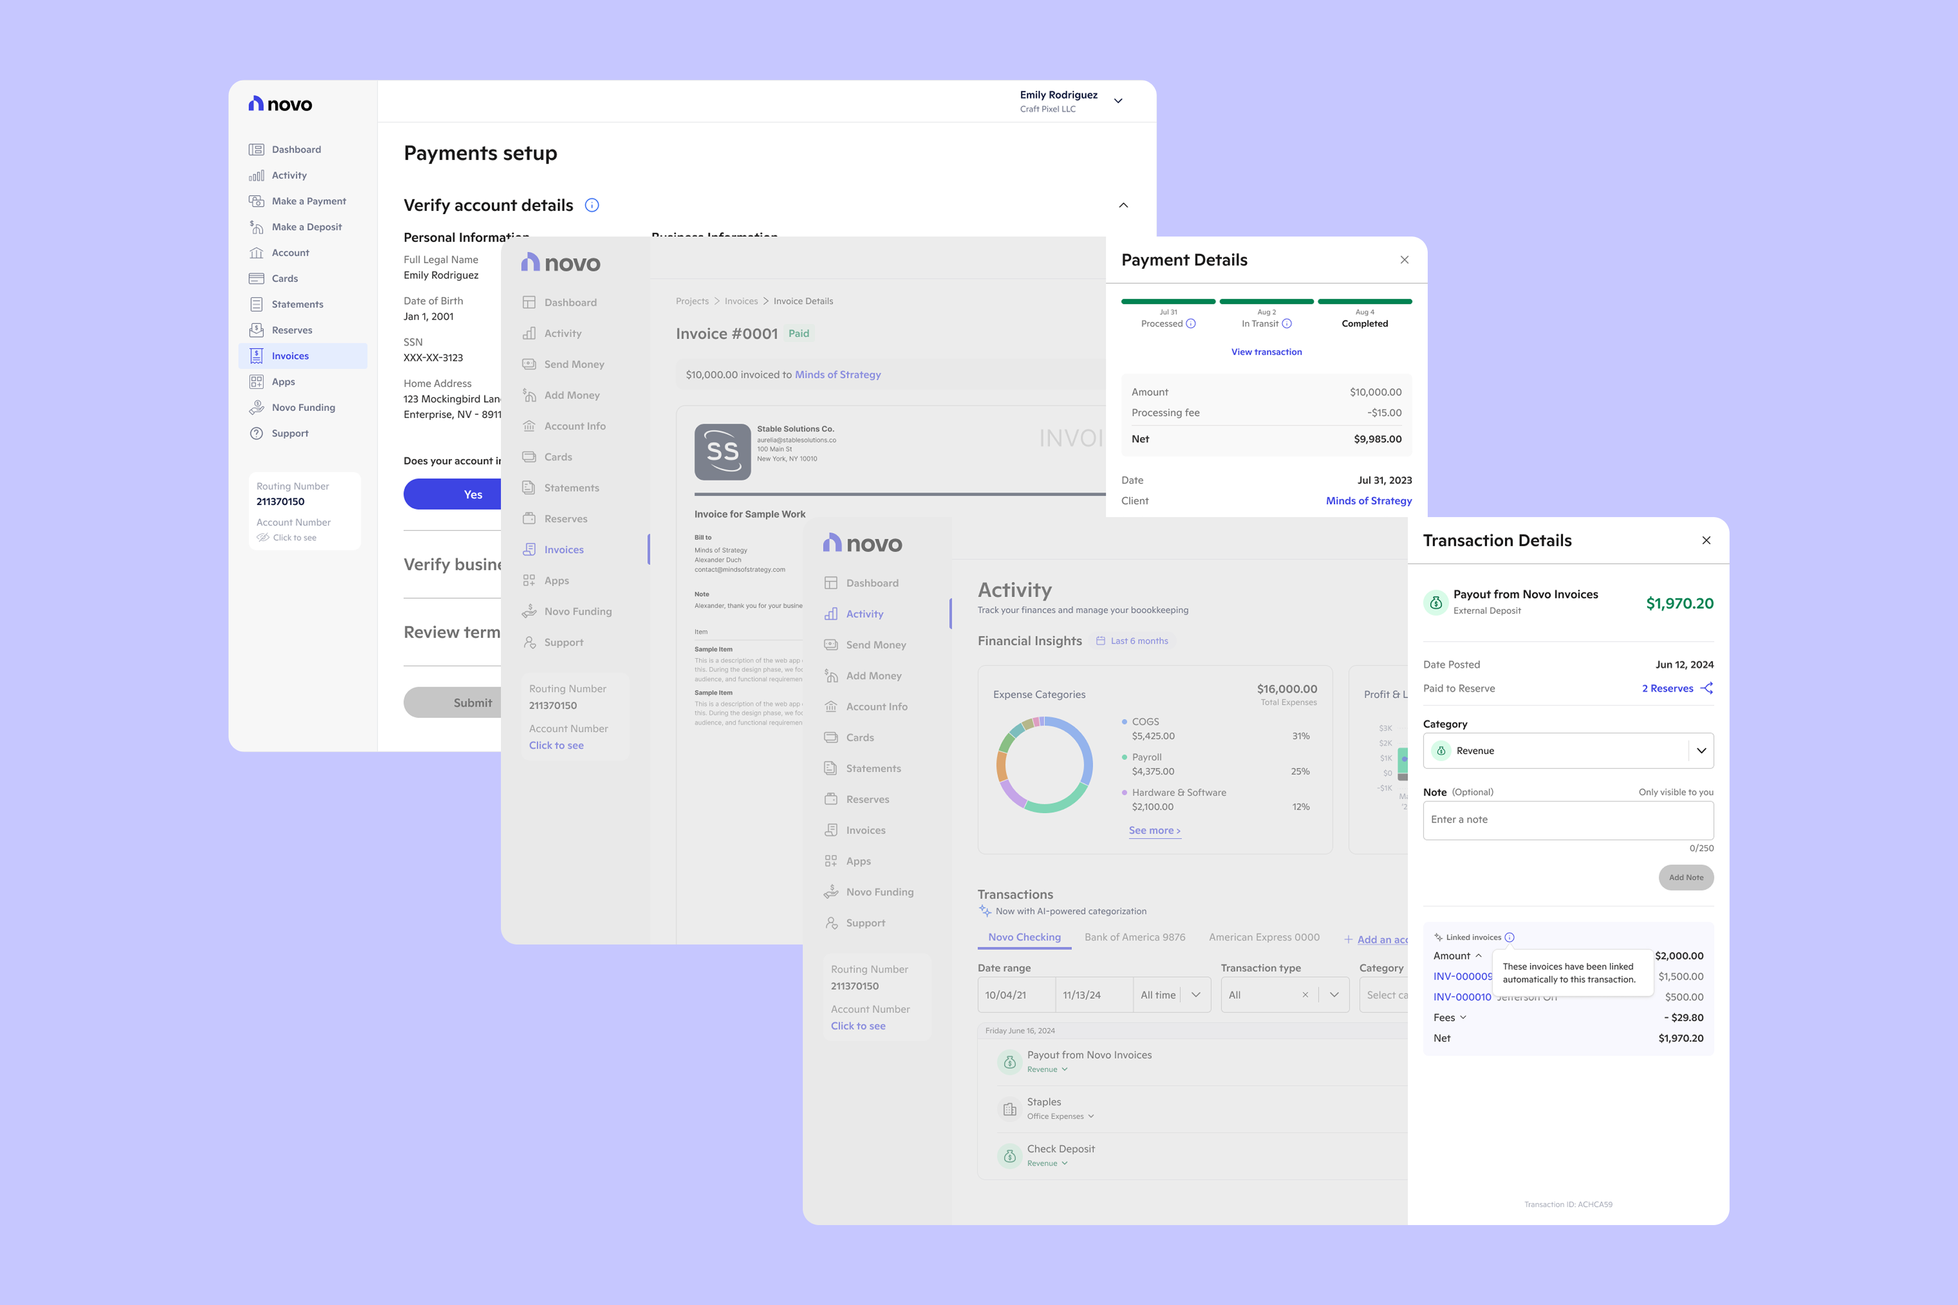
Task: Open Apps in the Activity window sidebar
Action: point(847,861)
